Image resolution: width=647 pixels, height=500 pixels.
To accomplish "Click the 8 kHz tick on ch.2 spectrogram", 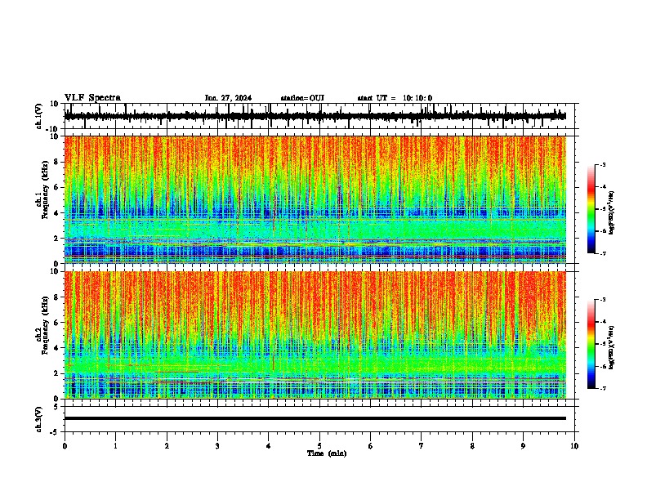I will pyautogui.click(x=56, y=297).
